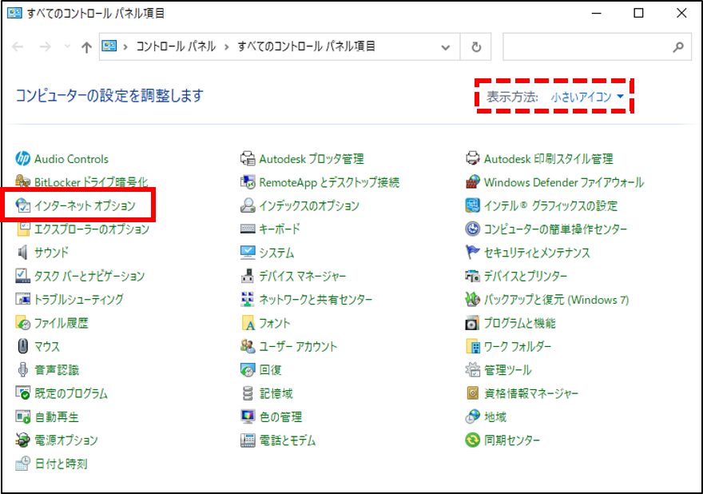
Task: Go up one level with the Up arrow
Action: point(86,46)
